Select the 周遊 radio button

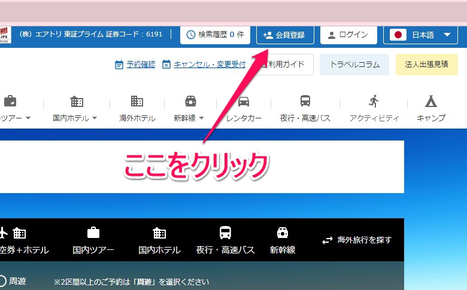2,281
